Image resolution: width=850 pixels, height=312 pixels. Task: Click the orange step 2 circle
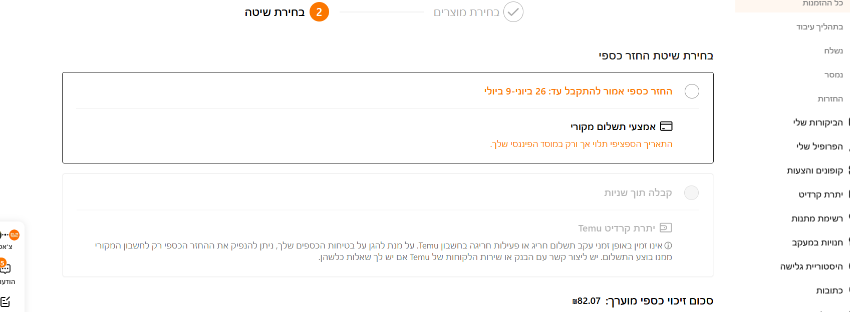tap(319, 12)
